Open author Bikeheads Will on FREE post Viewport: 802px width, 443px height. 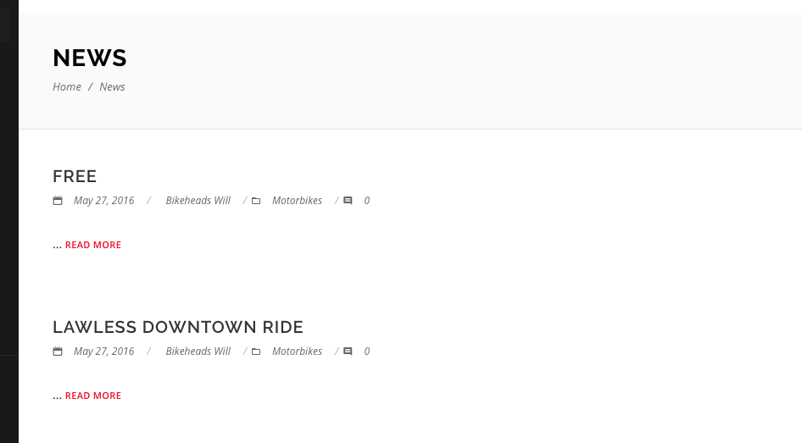click(198, 200)
